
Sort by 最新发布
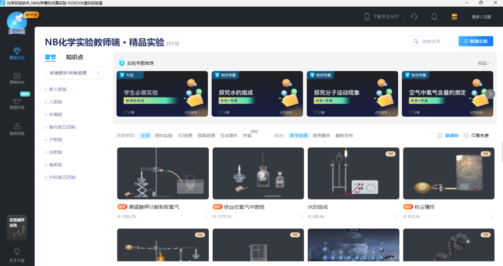coord(344,136)
